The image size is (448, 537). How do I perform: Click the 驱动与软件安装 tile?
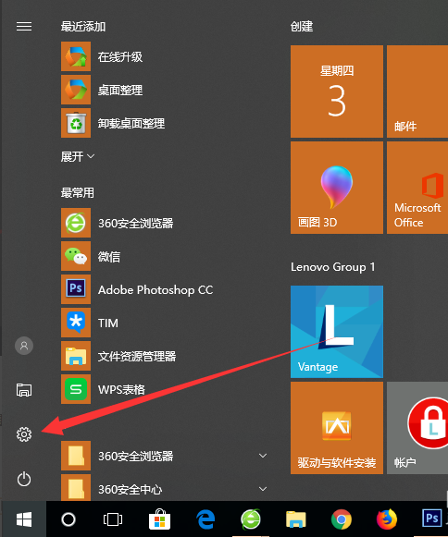337,428
